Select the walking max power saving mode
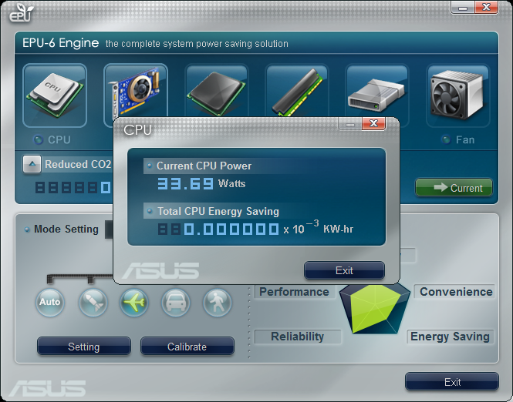513x402 pixels. [x=218, y=303]
